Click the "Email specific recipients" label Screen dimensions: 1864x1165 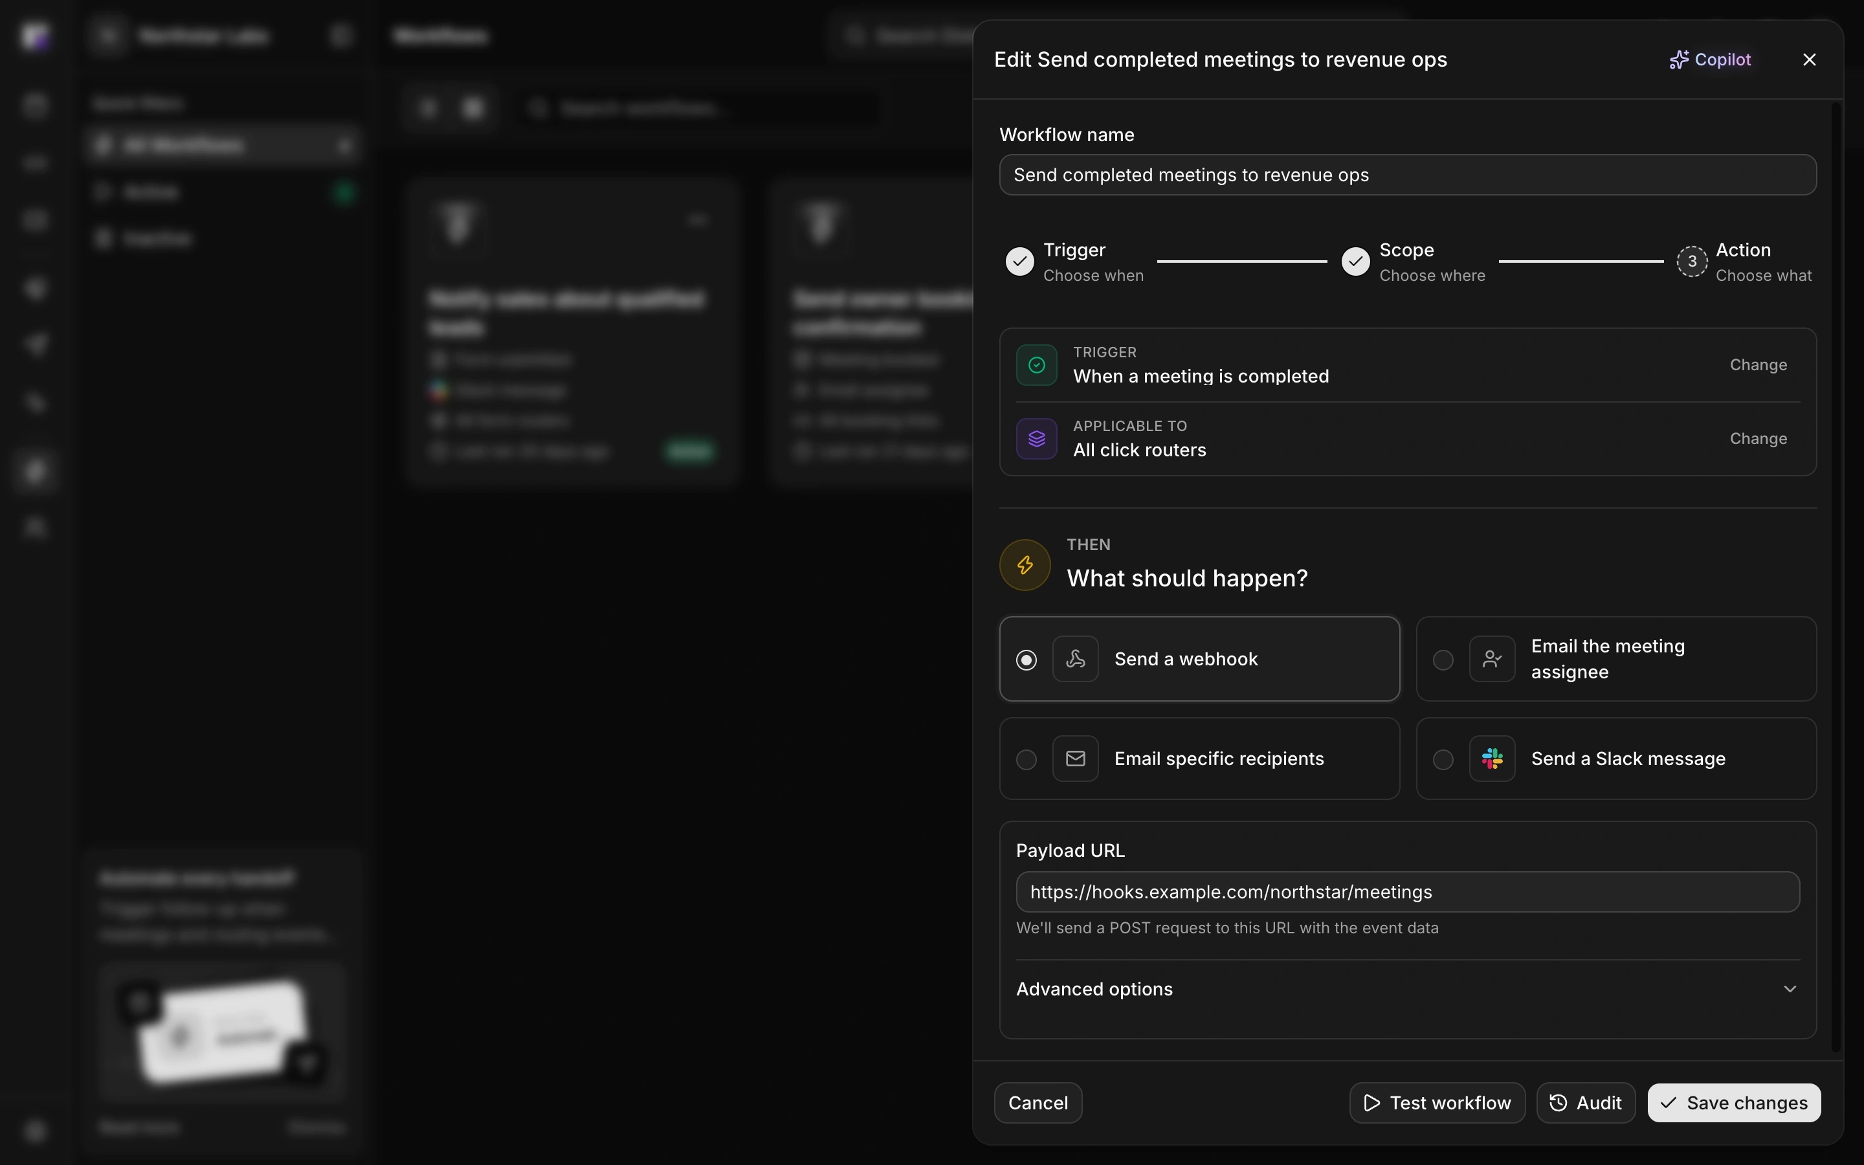coord(1219,759)
